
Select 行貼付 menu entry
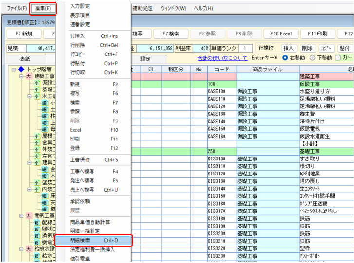point(94,63)
